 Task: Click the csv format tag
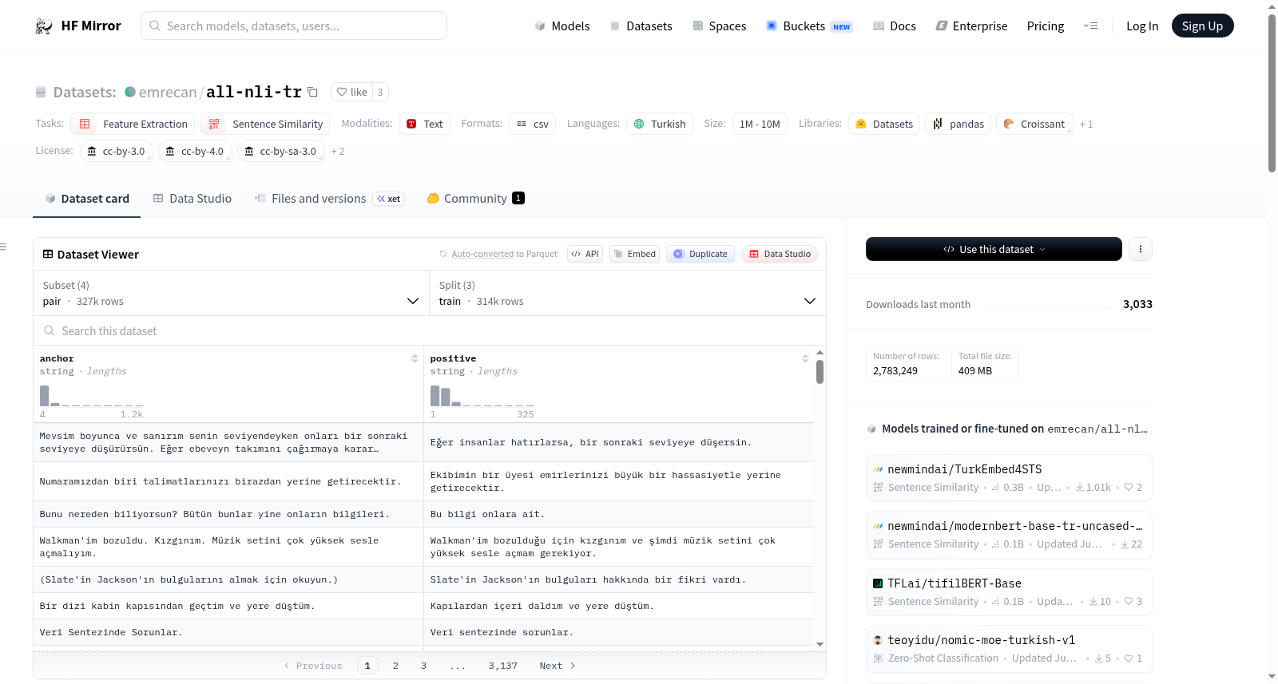coord(533,124)
